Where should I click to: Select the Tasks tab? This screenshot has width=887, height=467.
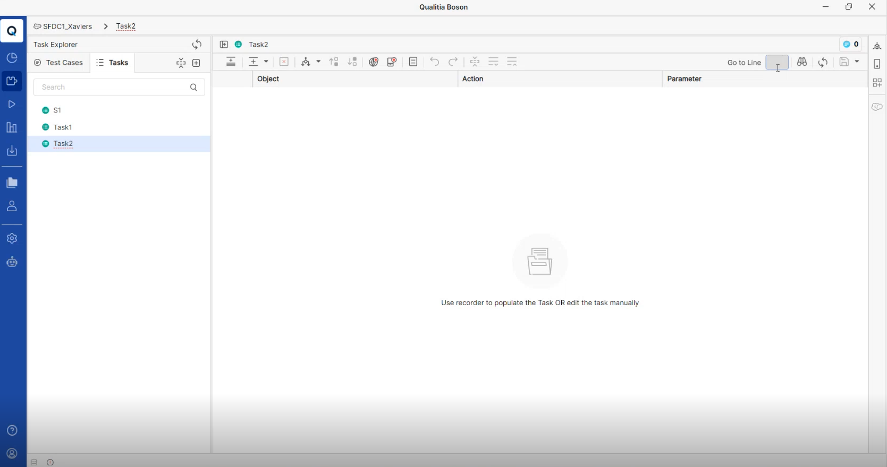click(x=112, y=63)
